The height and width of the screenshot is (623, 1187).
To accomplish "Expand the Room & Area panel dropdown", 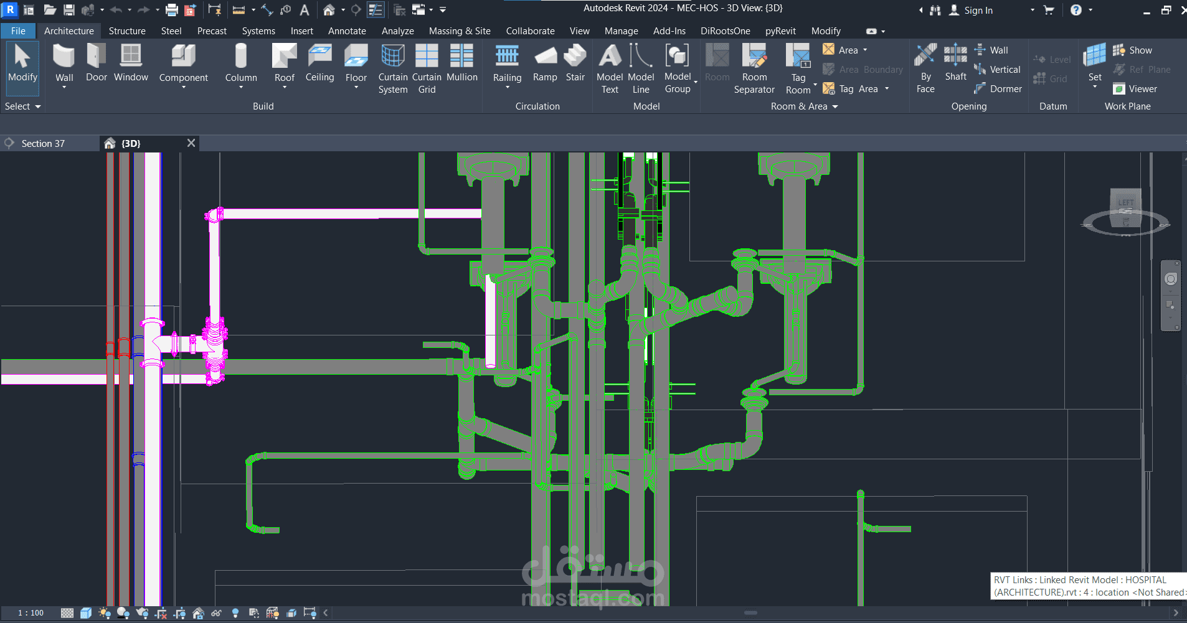I will pos(804,106).
